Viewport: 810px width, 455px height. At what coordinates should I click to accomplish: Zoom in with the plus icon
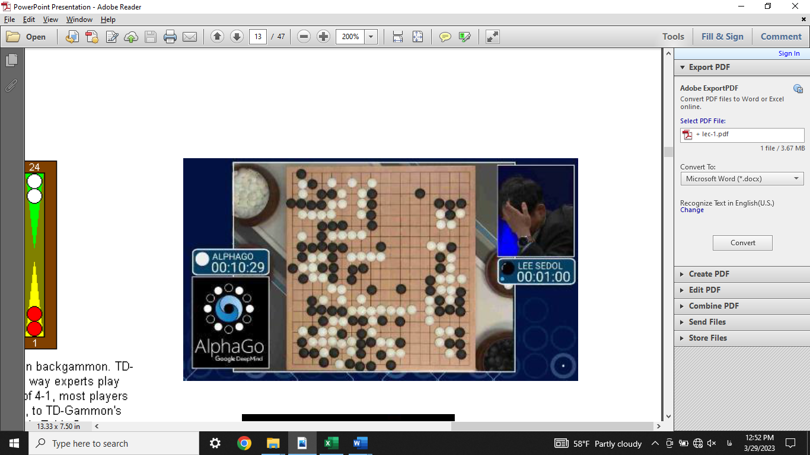click(323, 37)
